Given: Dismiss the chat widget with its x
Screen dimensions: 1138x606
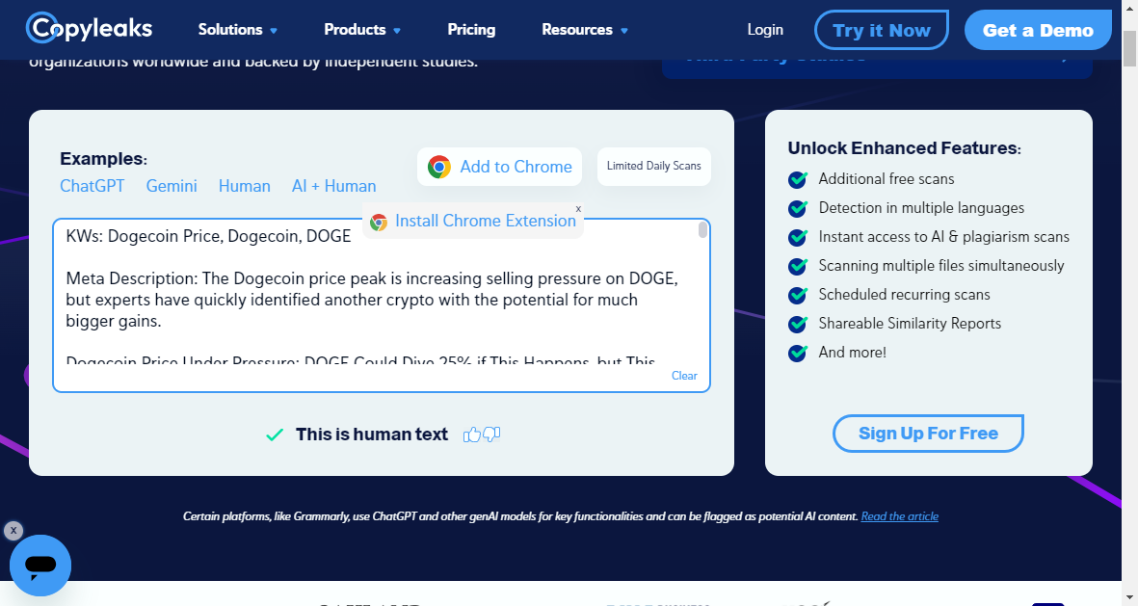Looking at the screenshot, I should click(13, 531).
